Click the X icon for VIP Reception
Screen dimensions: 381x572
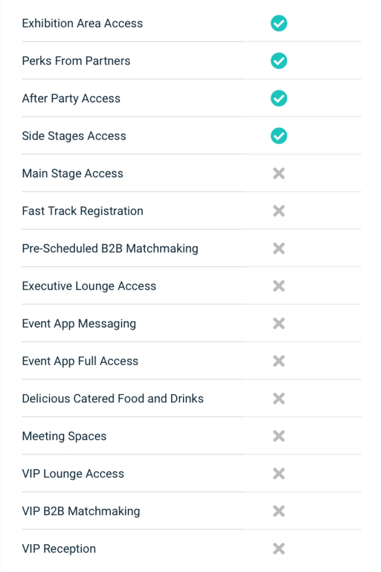279,548
